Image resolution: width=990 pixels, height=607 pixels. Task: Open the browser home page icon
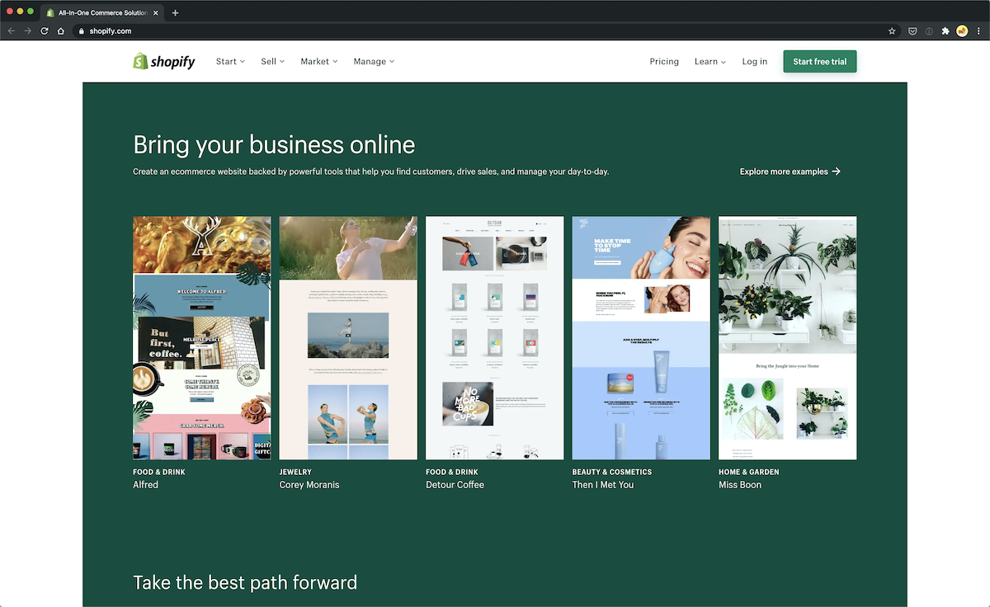[x=61, y=31]
